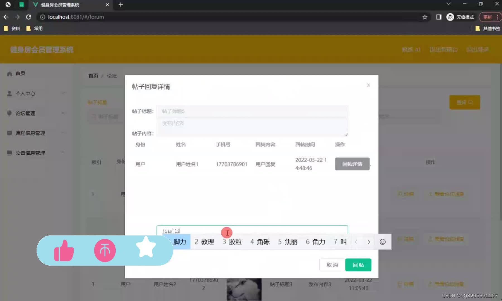Viewport: 502px width, 301px height.
Task: Click the yellow 查询 search button
Action: pyautogui.click(x=465, y=102)
